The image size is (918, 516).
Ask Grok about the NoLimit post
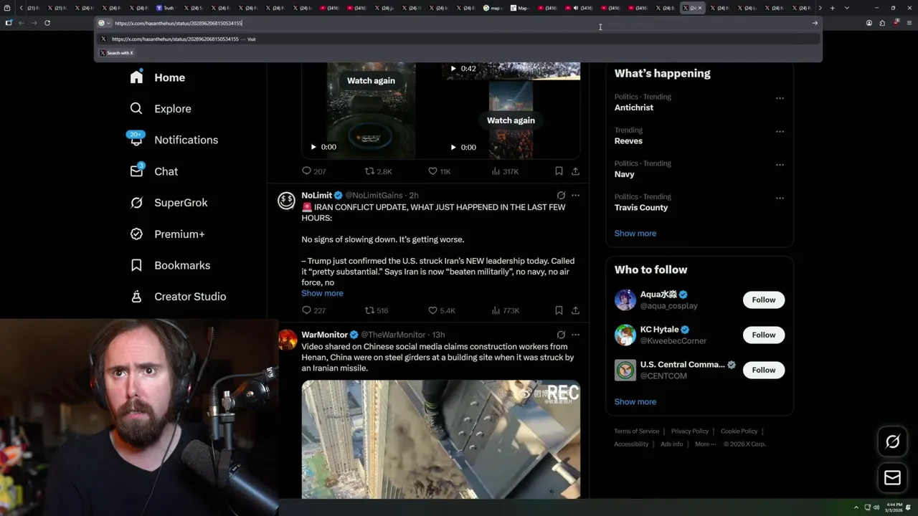(561, 195)
